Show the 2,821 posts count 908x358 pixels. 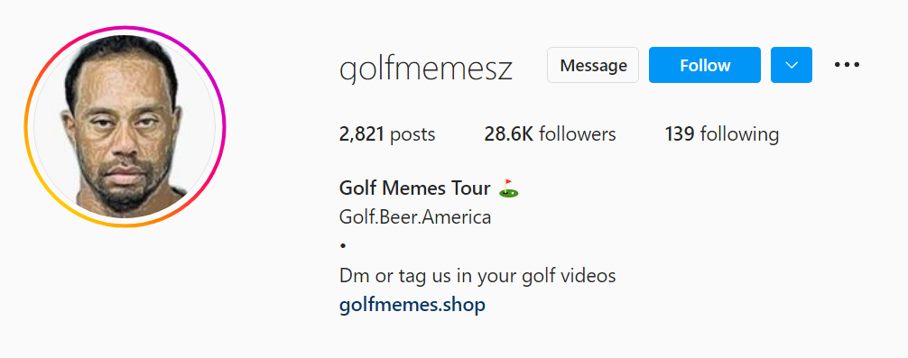[387, 134]
